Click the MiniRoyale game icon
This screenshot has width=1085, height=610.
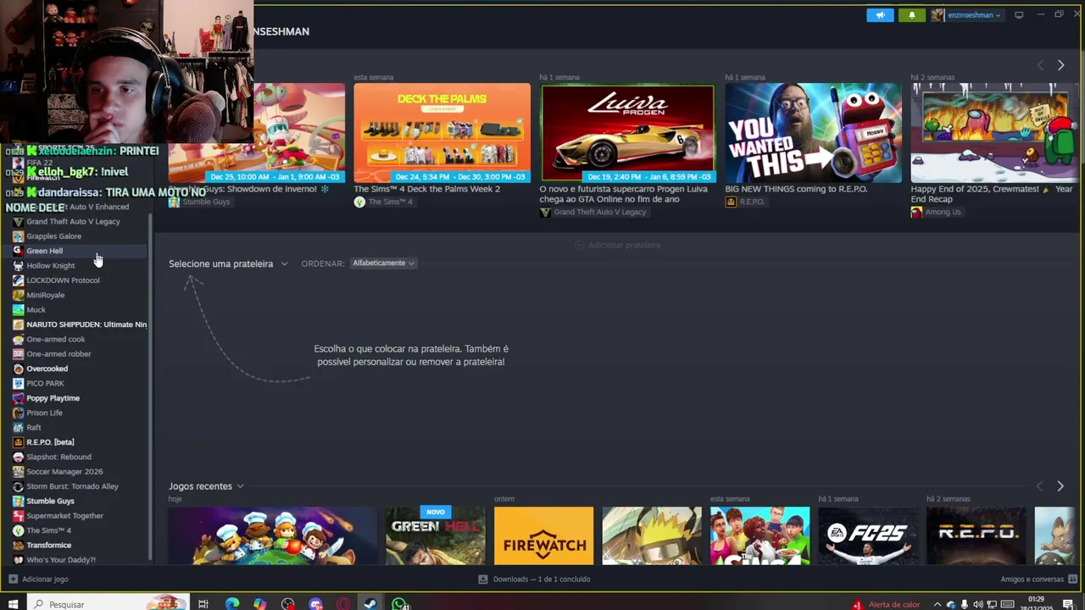(18, 295)
